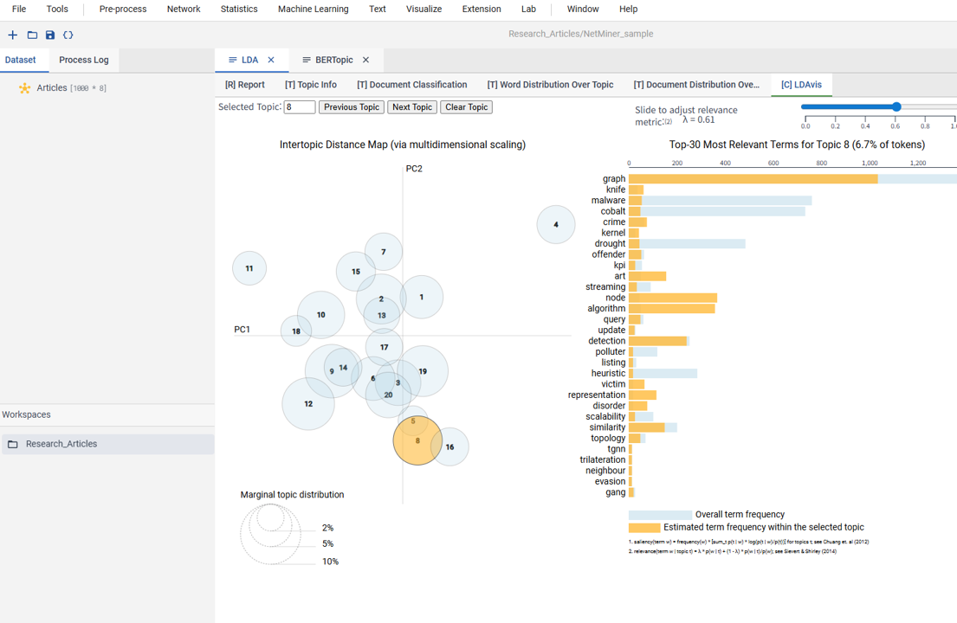The width and height of the screenshot is (957, 623).
Task: Switch to the Process Log tab
Action: tap(84, 60)
